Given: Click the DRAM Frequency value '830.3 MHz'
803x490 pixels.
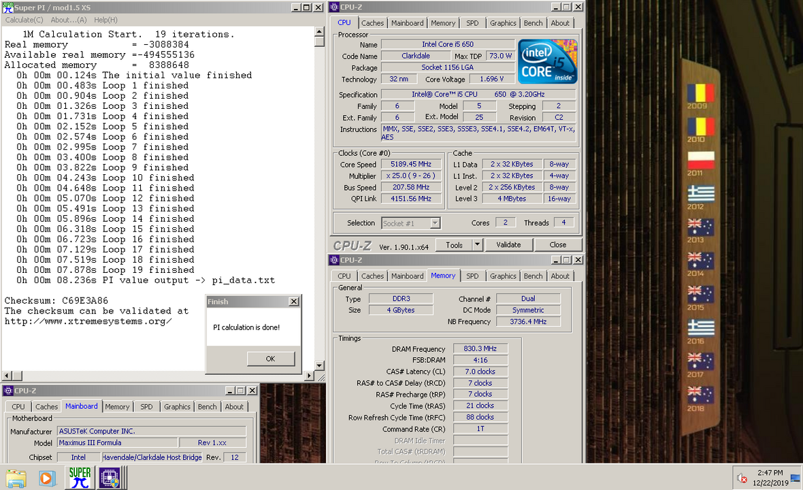Looking at the screenshot, I should pyautogui.click(x=480, y=348).
